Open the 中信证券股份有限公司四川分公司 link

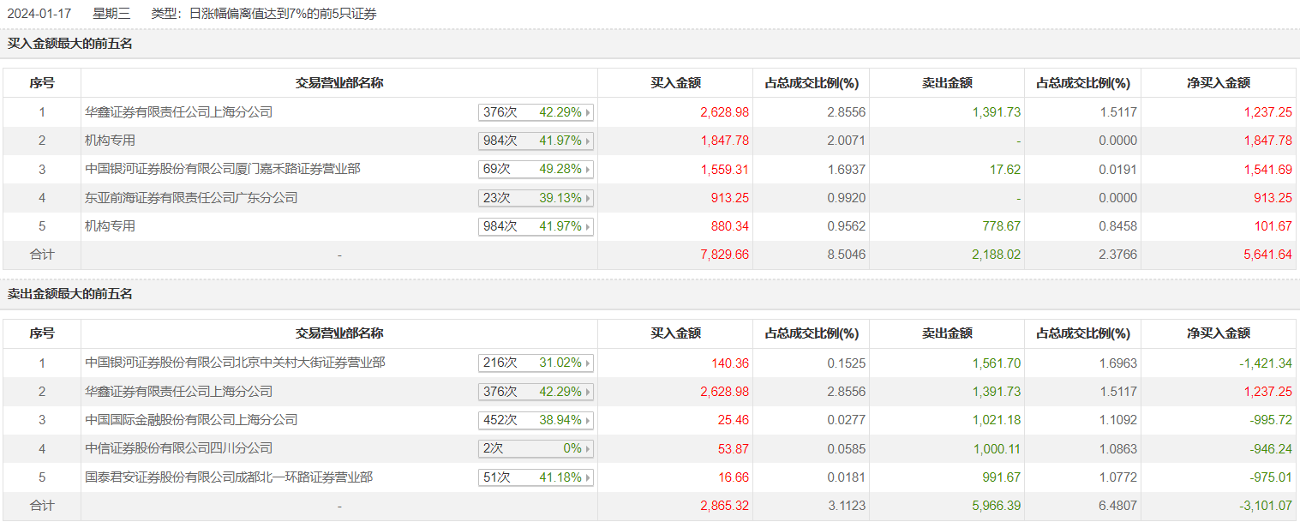tap(179, 448)
